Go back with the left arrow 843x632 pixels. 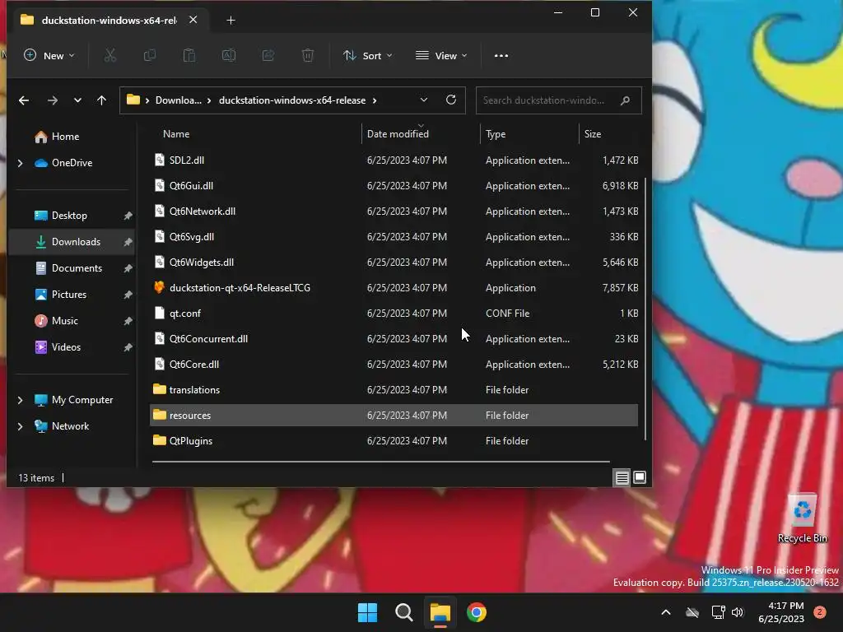pyautogui.click(x=24, y=100)
